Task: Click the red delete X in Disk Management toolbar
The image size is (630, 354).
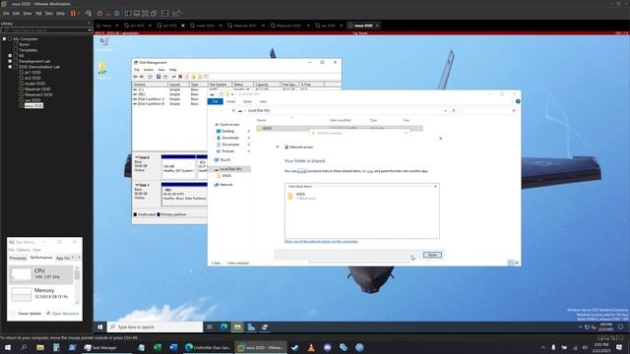Action: [180, 77]
